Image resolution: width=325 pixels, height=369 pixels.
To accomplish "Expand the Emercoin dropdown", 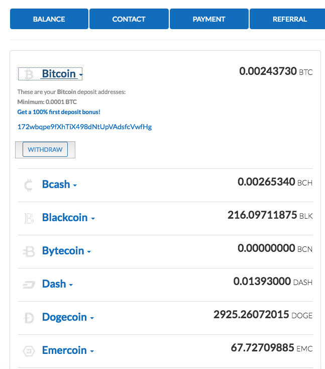I will tap(68, 350).
